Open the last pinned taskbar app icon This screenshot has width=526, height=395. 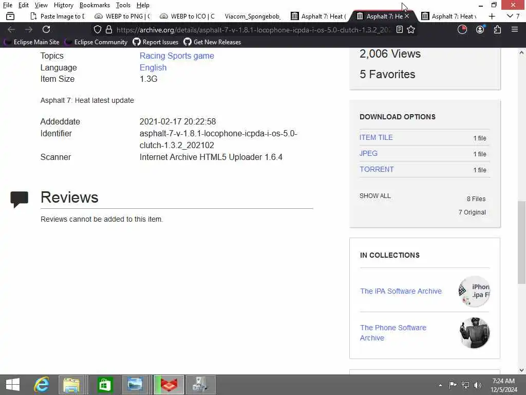click(200, 385)
